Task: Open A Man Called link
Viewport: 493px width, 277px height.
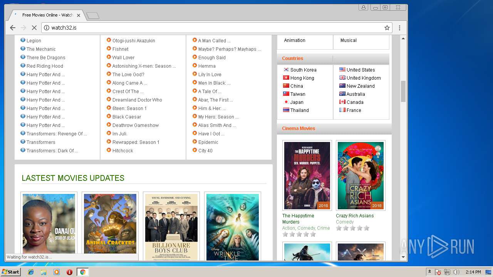Action: tap(215, 41)
